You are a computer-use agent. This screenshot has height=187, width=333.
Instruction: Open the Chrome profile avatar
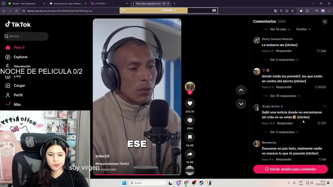323,11
